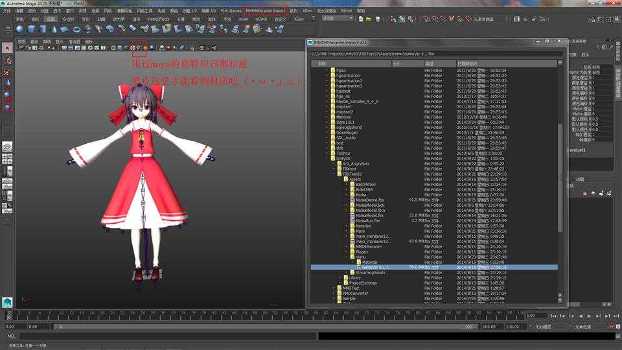622x350 pixels.
Task: Select the highlighted reimuVer 0.1 fbx file
Action: click(x=434, y=268)
